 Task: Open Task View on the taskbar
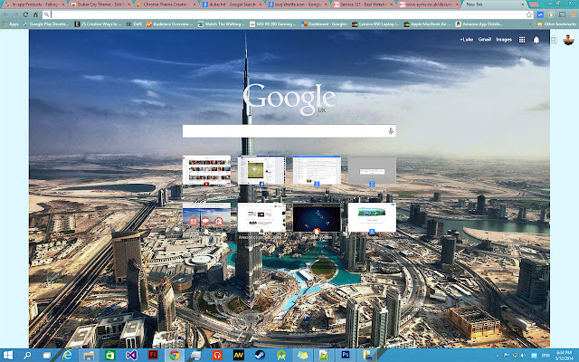[47, 356]
